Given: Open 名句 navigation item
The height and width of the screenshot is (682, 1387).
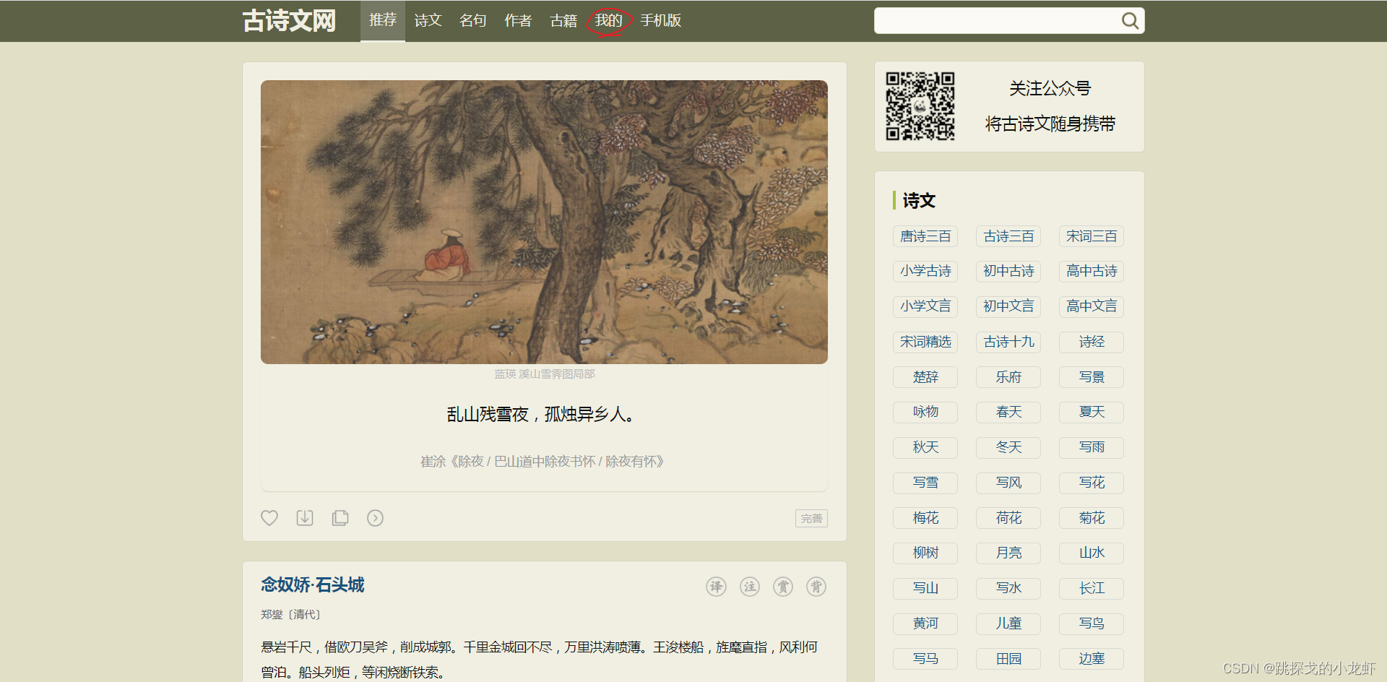Looking at the screenshot, I should point(473,20).
